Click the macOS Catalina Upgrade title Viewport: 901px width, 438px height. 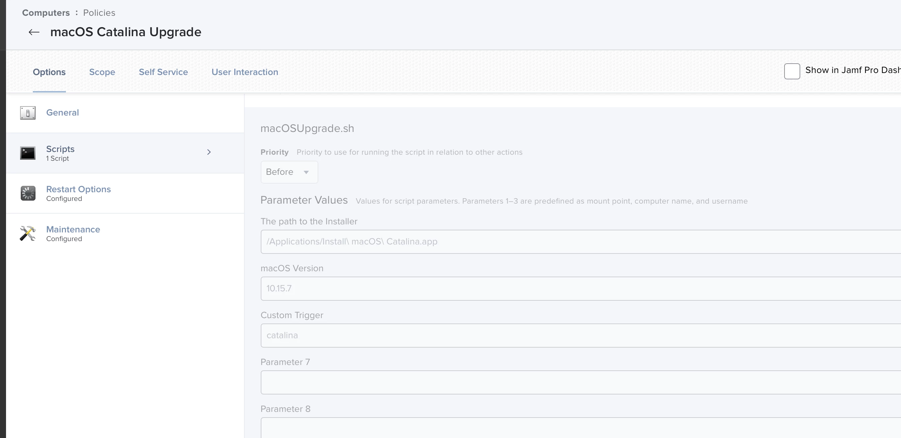coord(126,32)
